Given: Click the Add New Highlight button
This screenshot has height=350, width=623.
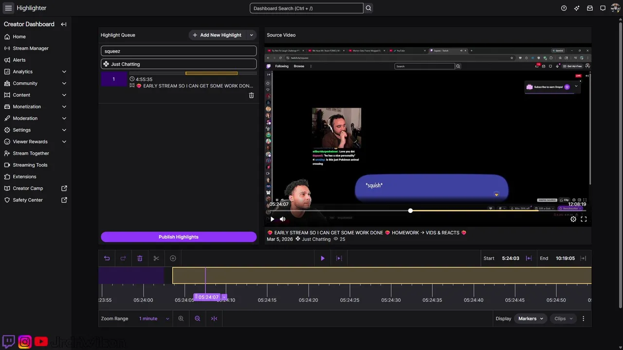Looking at the screenshot, I should click(x=217, y=35).
